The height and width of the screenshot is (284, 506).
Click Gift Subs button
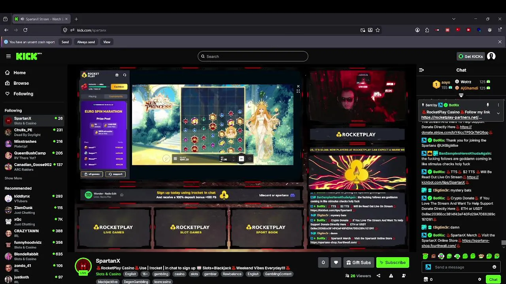pyautogui.click(x=359, y=262)
